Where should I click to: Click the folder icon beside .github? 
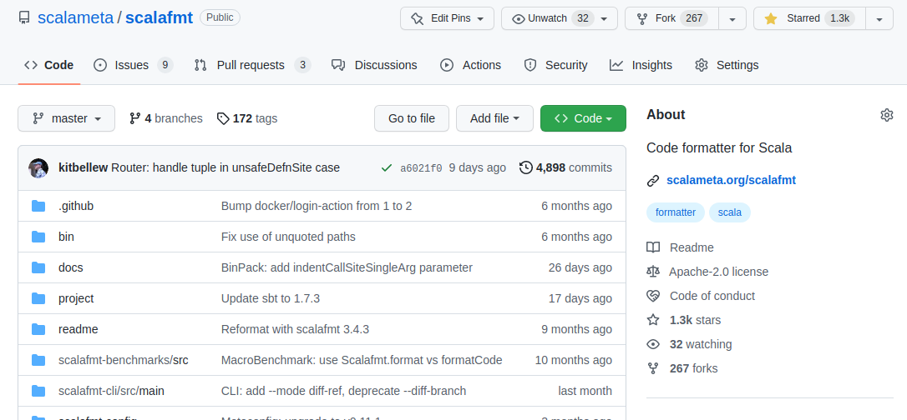tap(38, 206)
